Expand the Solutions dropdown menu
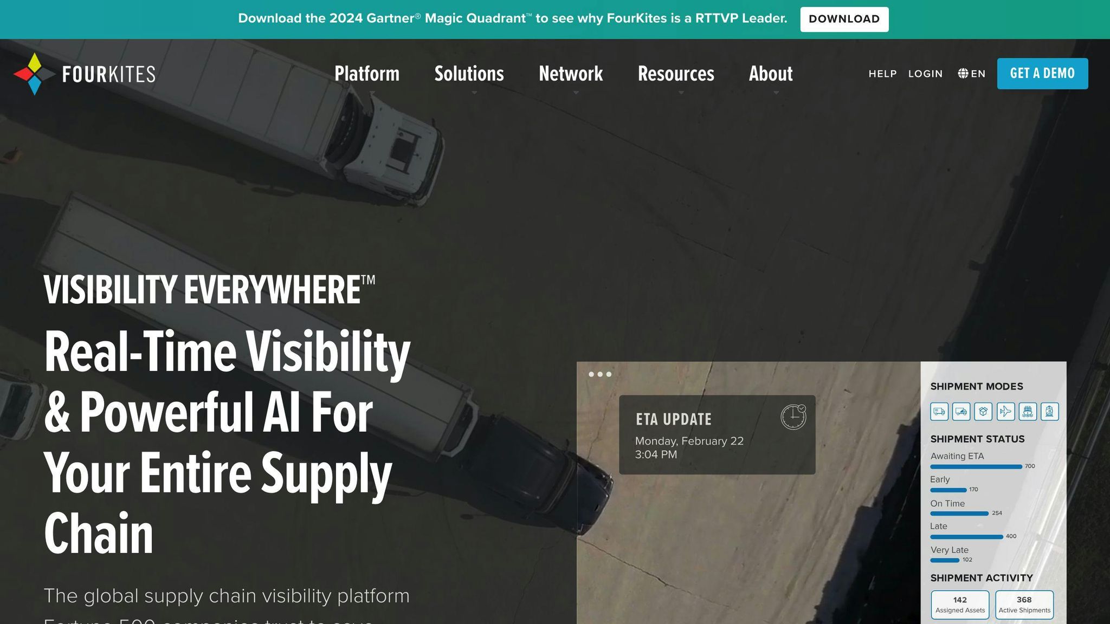This screenshot has width=1110, height=624. click(469, 74)
